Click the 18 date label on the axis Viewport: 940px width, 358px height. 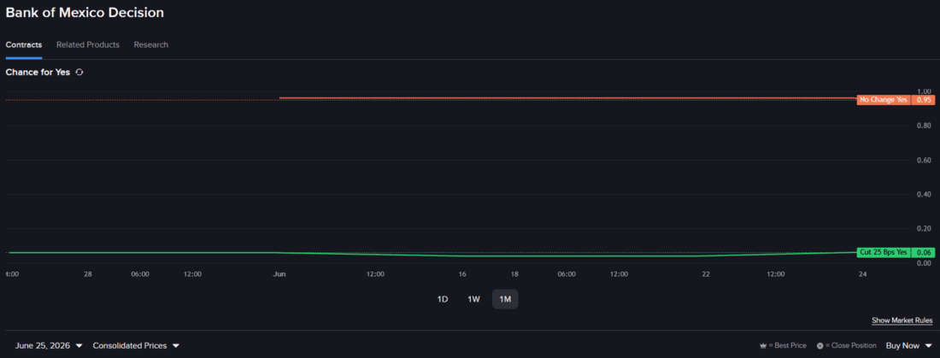(x=514, y=274)
